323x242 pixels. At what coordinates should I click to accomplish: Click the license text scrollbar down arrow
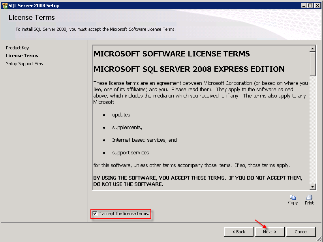[x=312, y=187]
